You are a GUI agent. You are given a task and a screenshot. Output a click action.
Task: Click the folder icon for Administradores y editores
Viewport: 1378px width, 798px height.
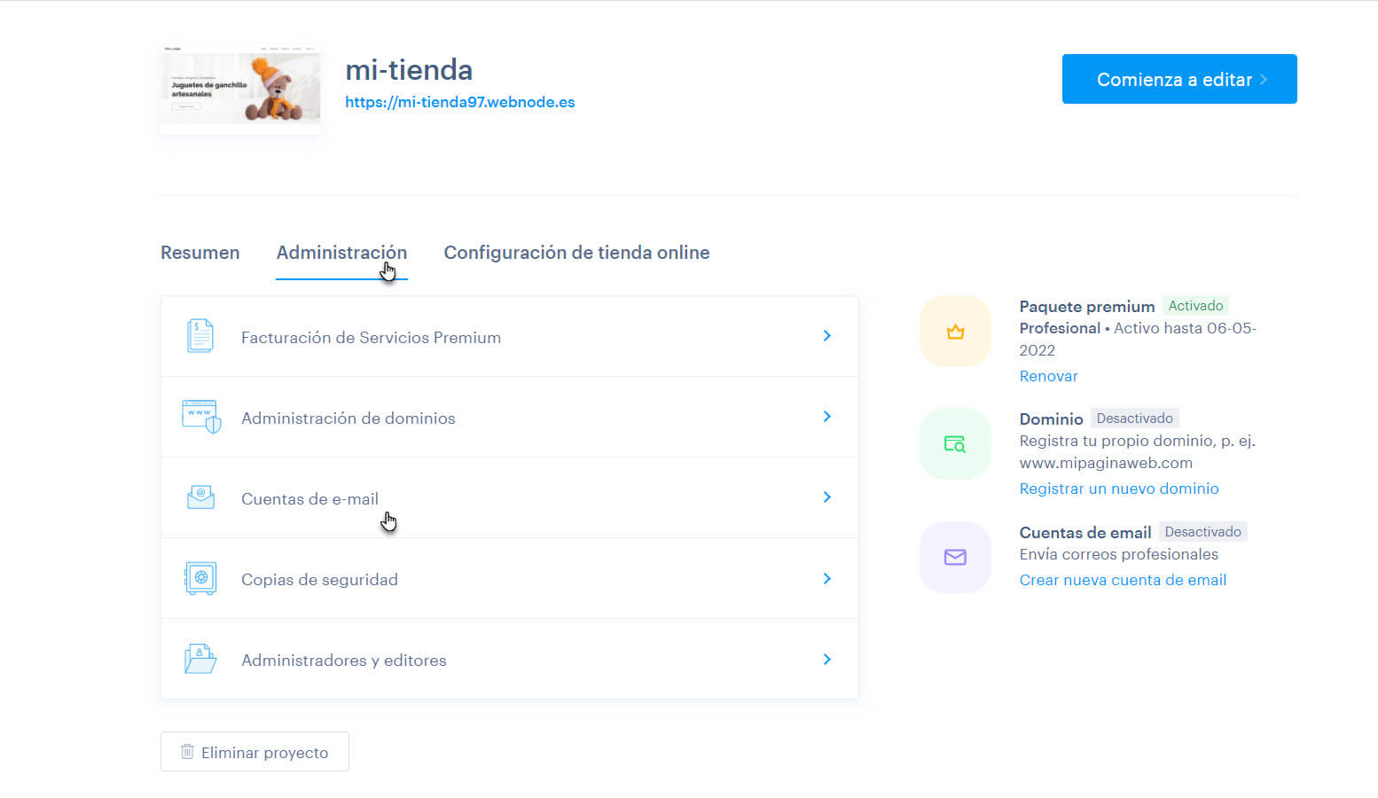[200, 658]
